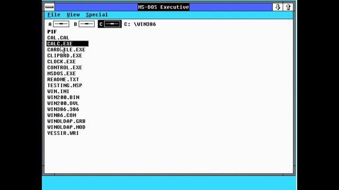Select WIN.INI in file list

tap(58, 91)
